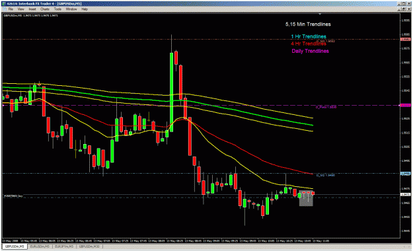The height and width of the screenshot is (251, 413).
Task: Restore the inner chart window
Action: click(x=404, y=9)
